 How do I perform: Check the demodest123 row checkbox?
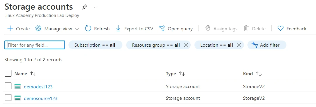coord(8,86)
